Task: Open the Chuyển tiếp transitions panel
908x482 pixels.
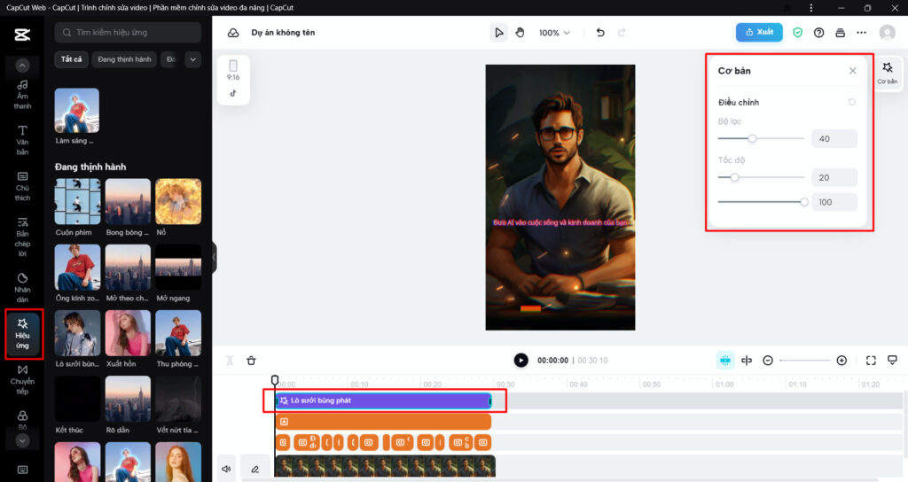Action: click(x=22, y=376)
